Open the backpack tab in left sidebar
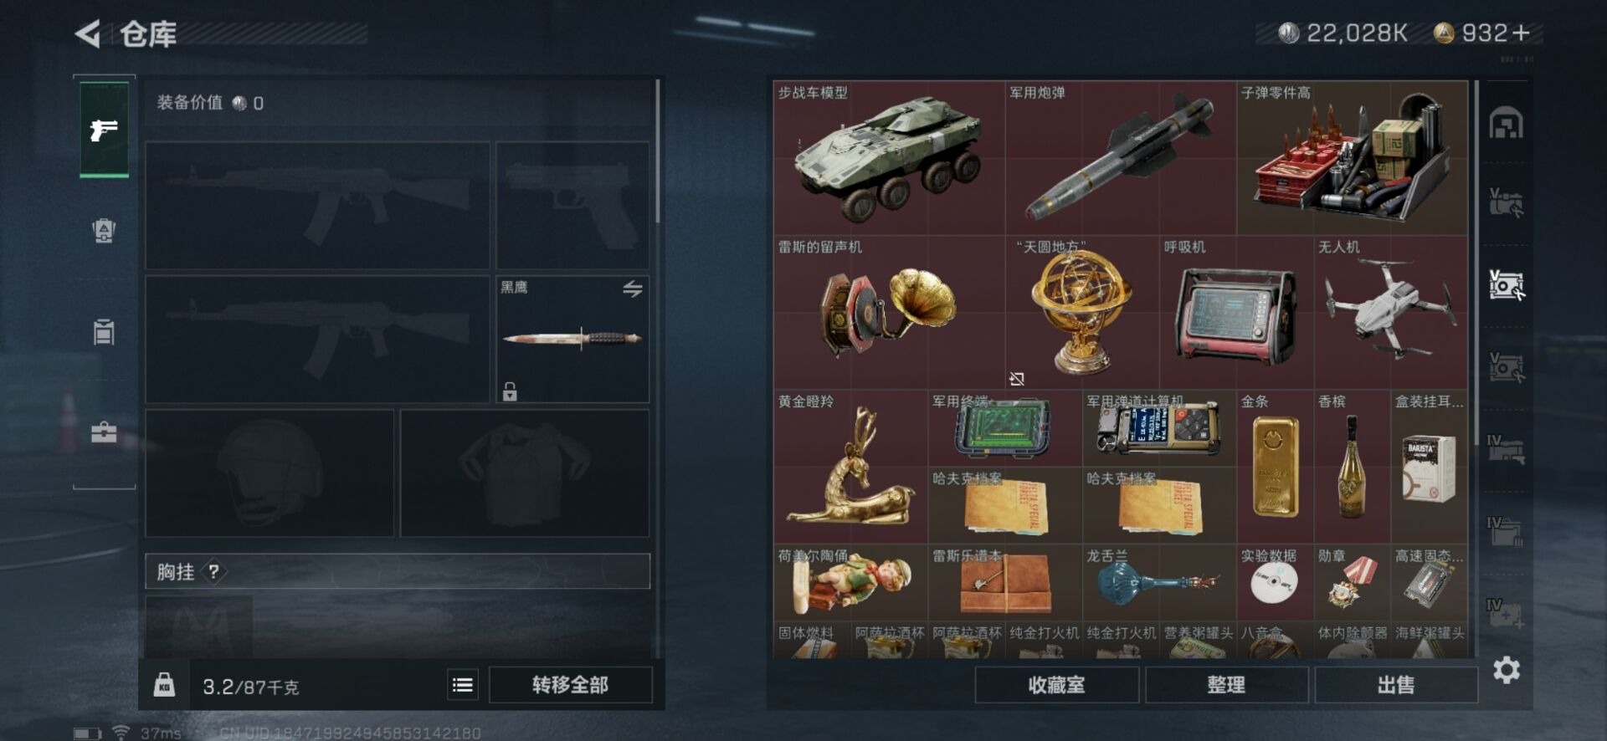This screenshot has height=741, width=1607. click(x=104, y=230)
